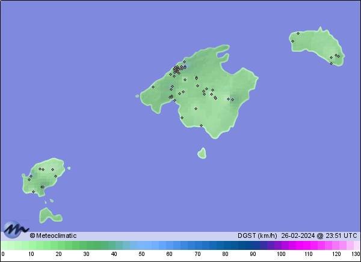Image resolution: width=361 pixels, height=262 pixels.
Task: Click the scale label 100
Action: click(281, 254)
